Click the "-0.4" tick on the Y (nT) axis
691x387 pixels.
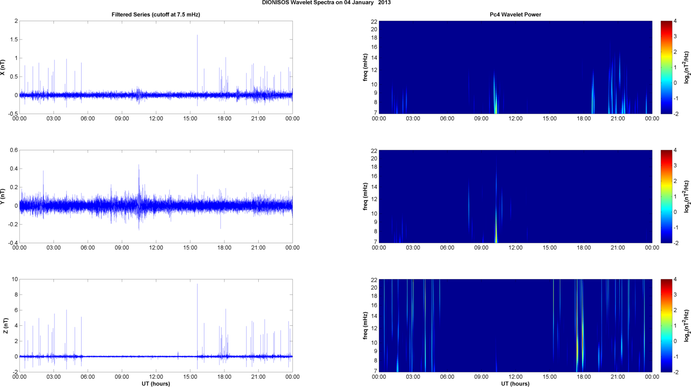pyautogui.click(x=12, y=243)
